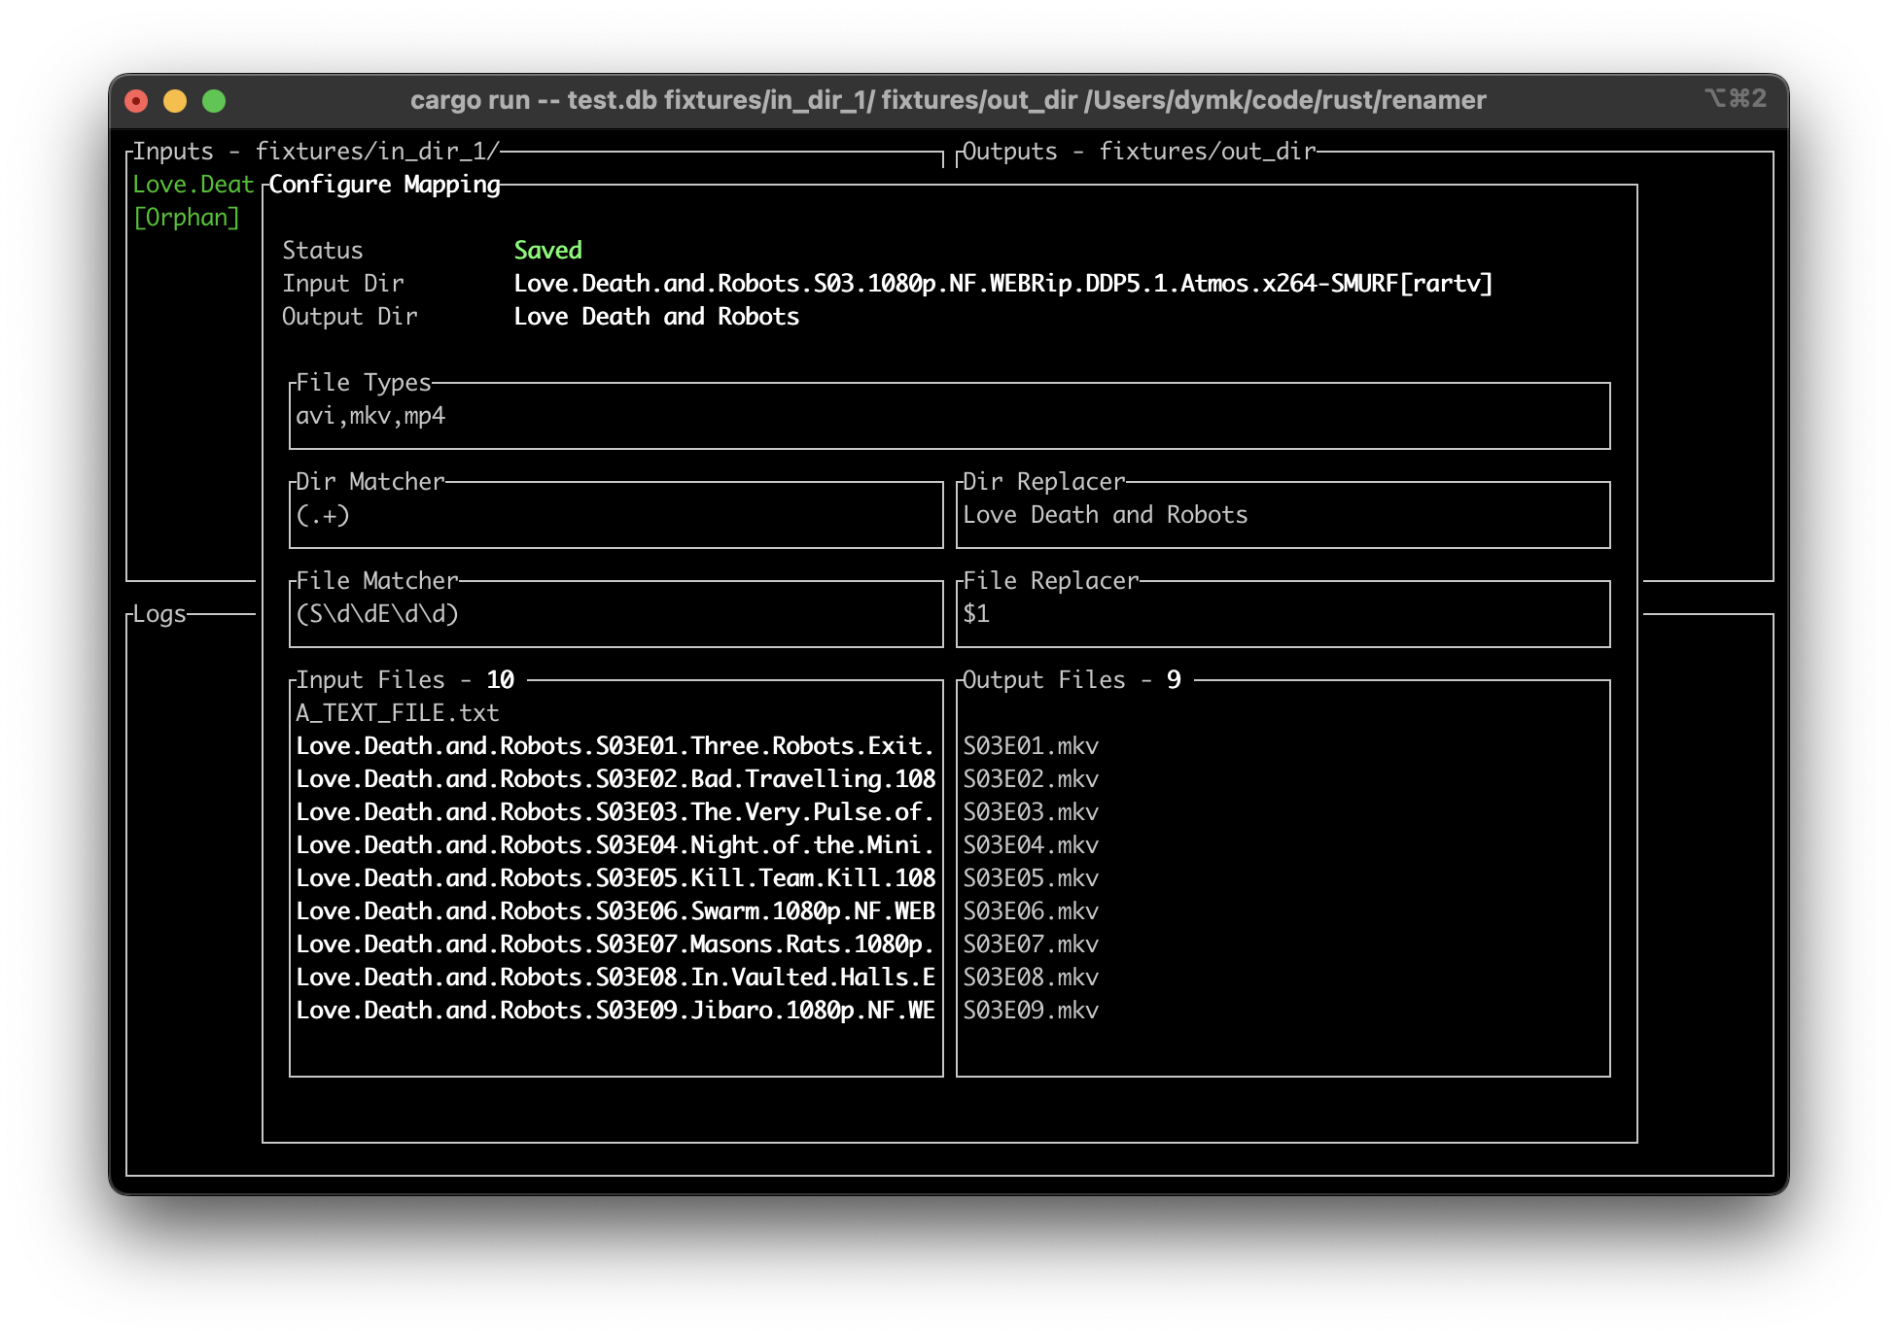Select the [Orphan] entry in Inputs

pyautogui.click(x=187, y=218)
